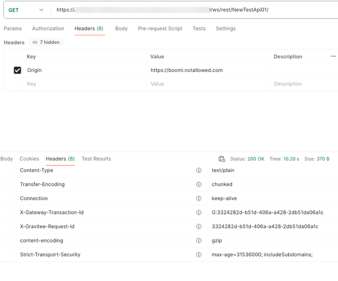The height and width of the screenshot is (281, 338).
Task: Click info icon for X-Gateway-Transaction-Id header
Action: point(199,212)
